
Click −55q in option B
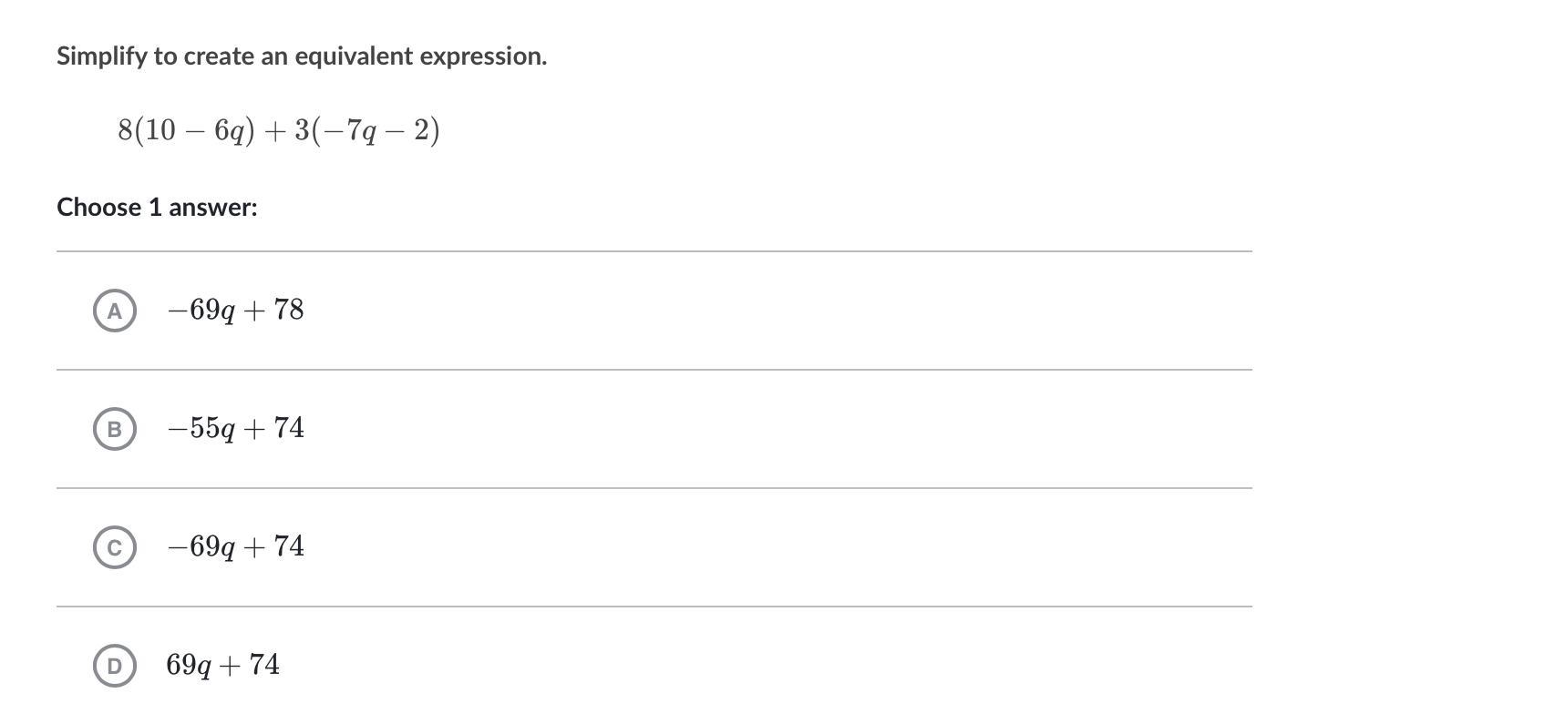point(201,428)
